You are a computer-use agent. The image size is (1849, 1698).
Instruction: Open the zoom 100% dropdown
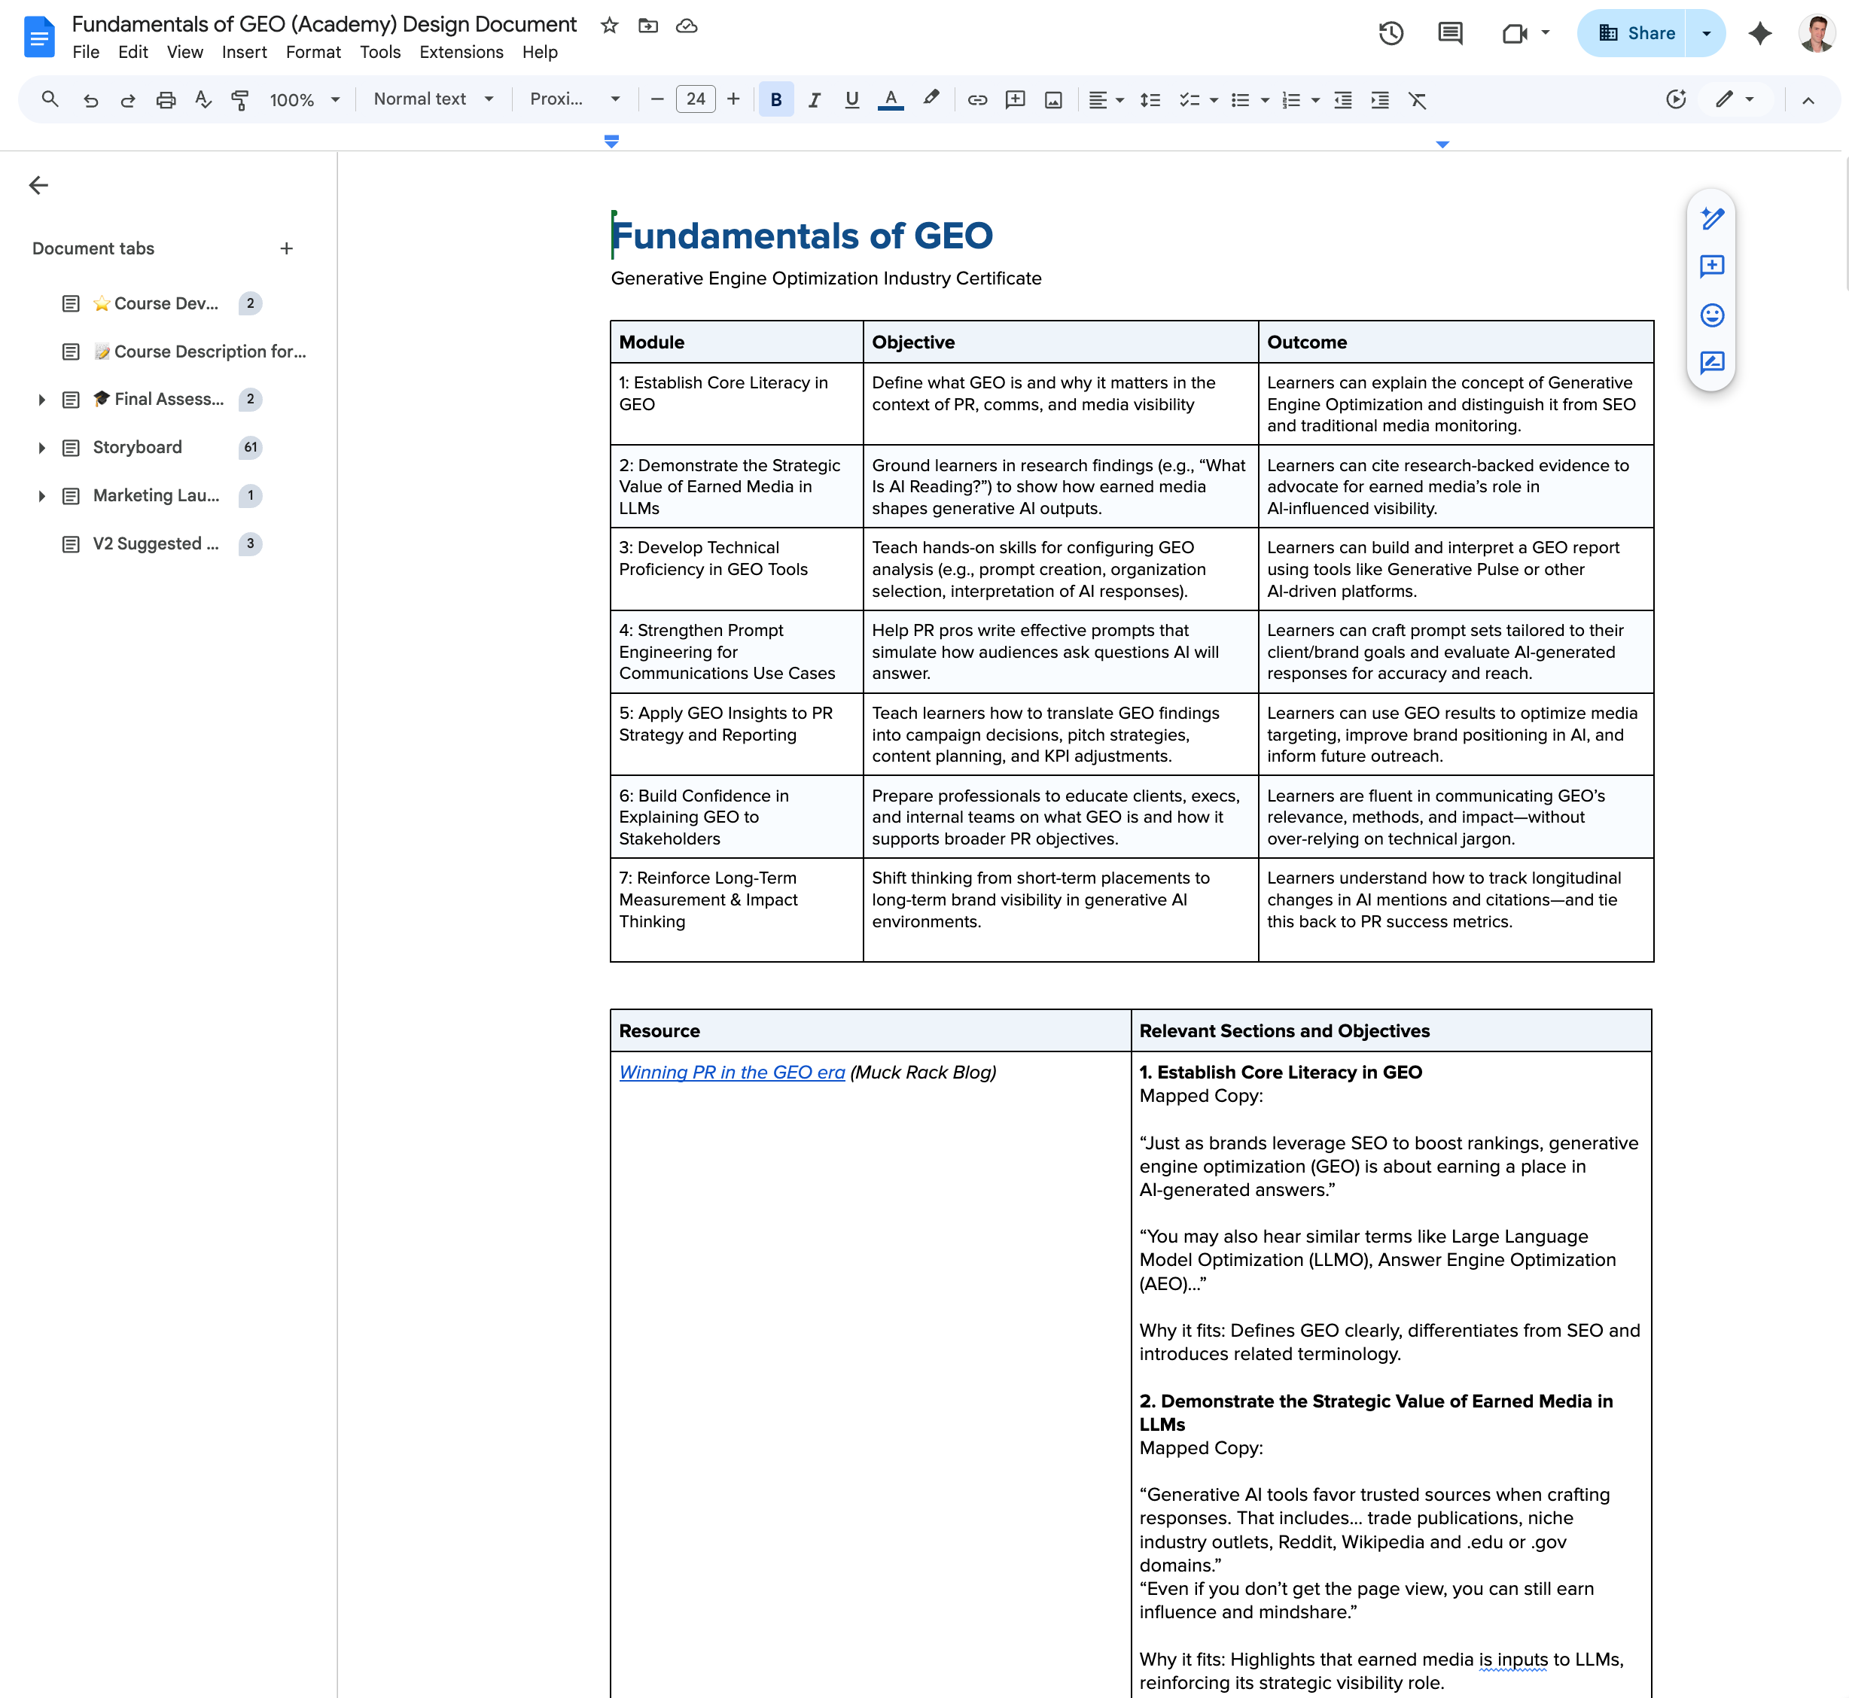click(304, 100)
